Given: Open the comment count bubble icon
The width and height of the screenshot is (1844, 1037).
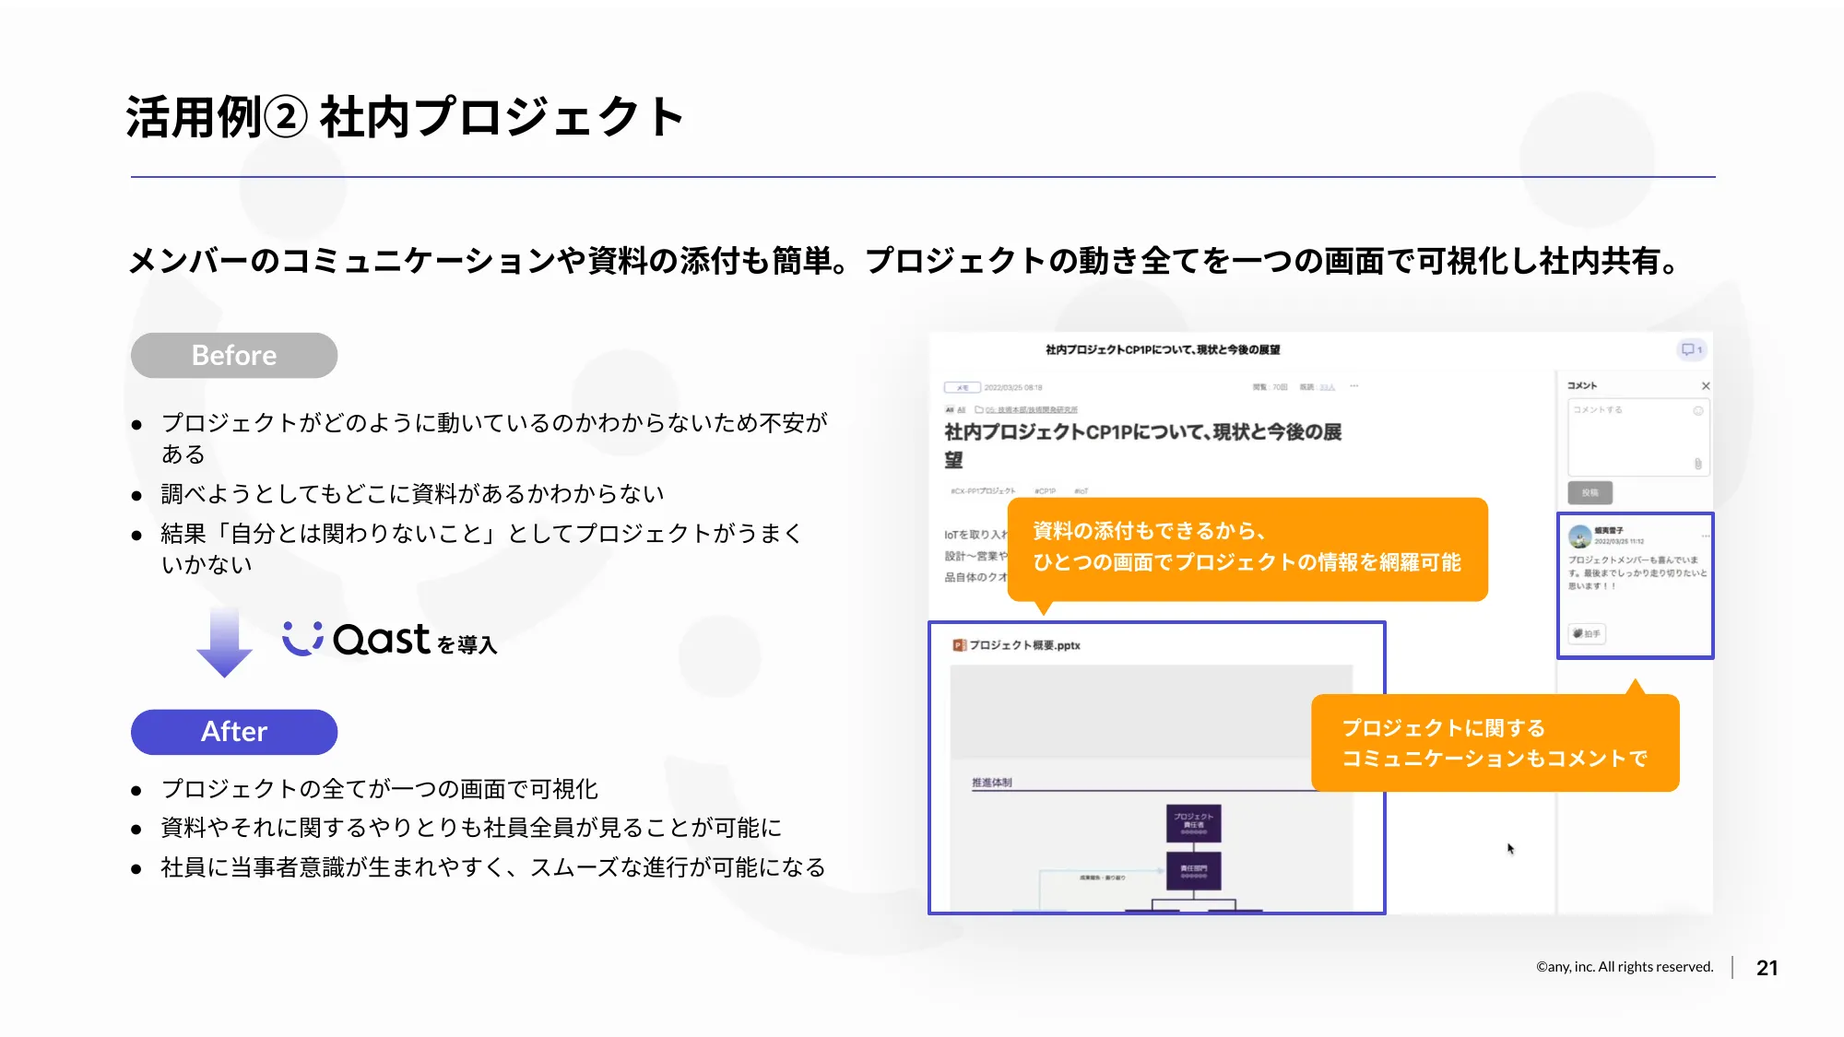Looking at the screenshot, I should coord(1691,349).
